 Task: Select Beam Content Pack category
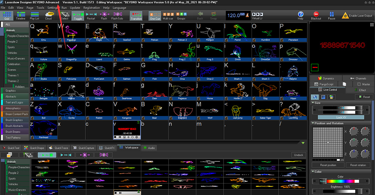click(15, 114)
